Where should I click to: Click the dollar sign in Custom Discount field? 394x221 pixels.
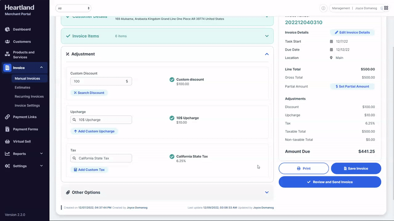tap(127, 81)
